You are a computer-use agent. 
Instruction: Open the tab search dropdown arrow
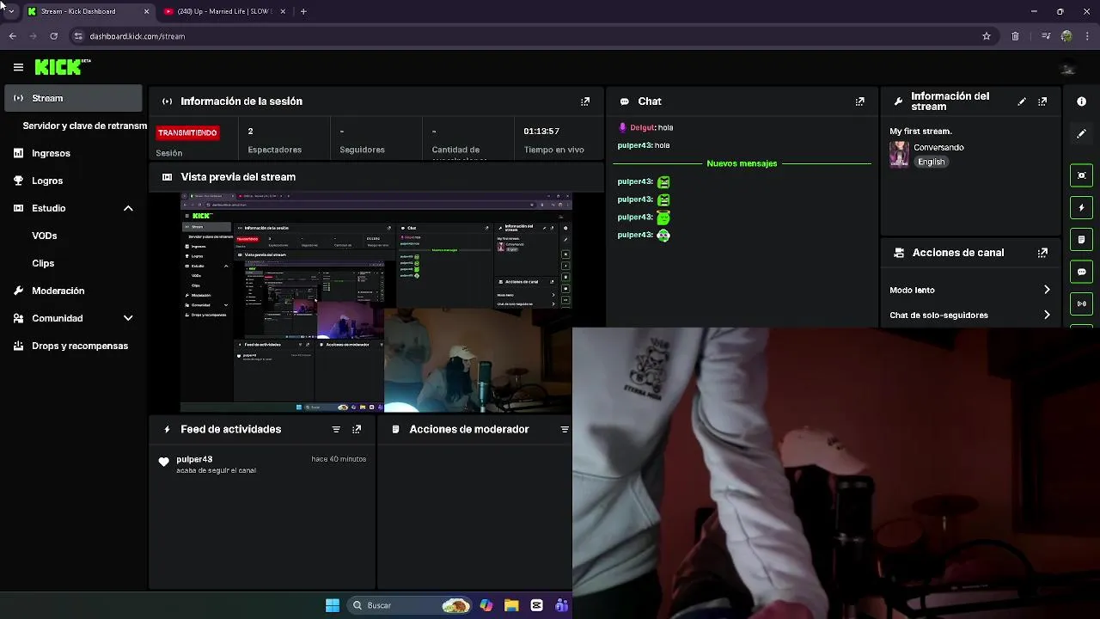[x=11, y=11]
